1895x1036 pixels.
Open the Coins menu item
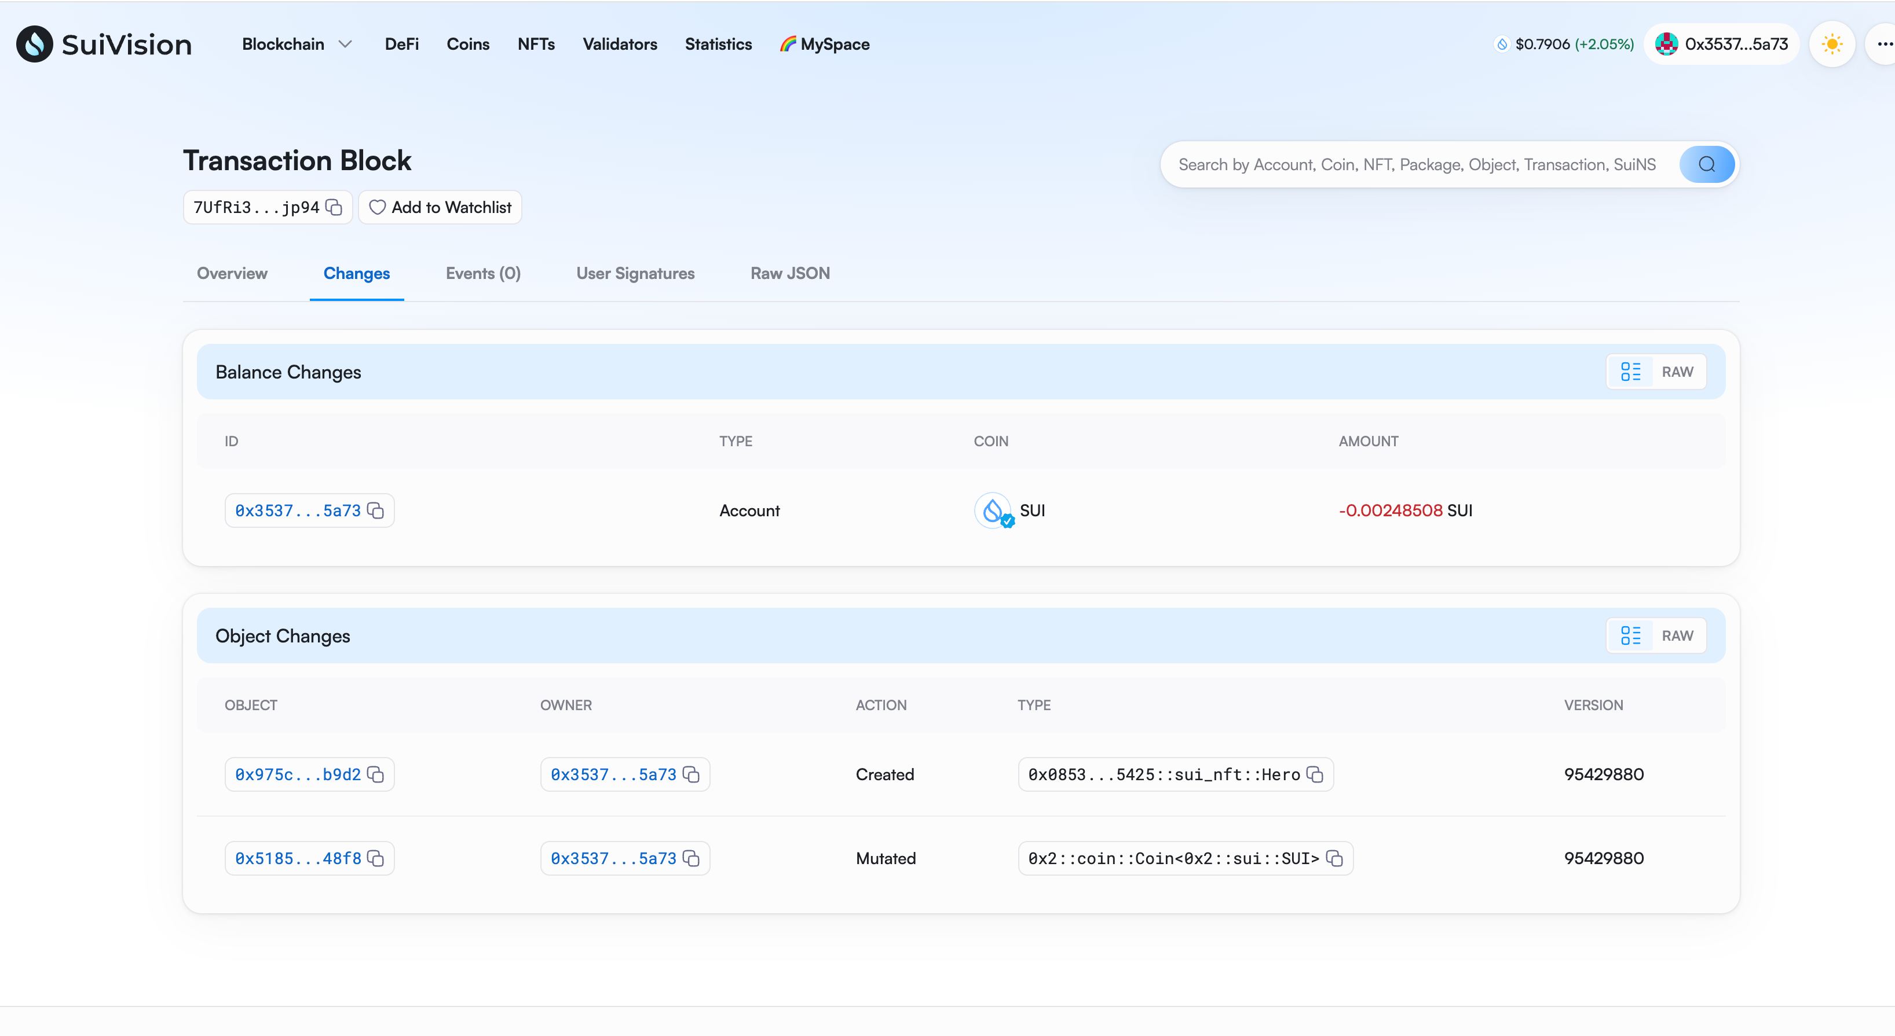468,44
